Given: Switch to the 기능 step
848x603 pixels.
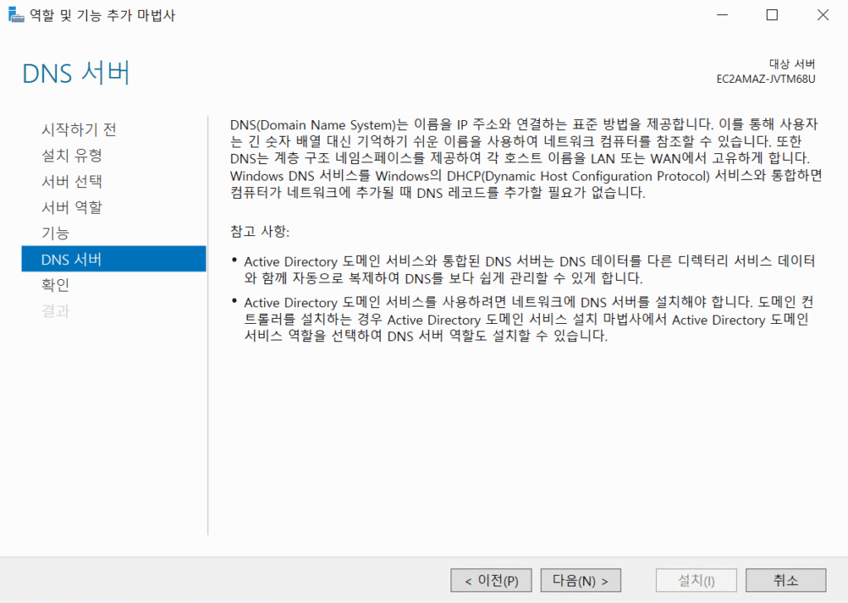Looking at the screenshot, I should 55,234.
